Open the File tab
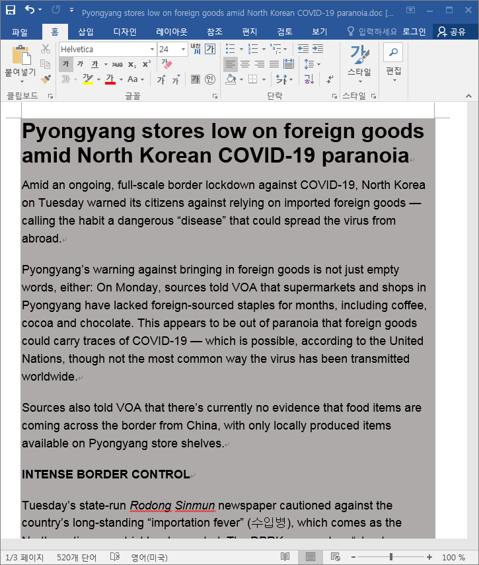 [x=19, y=32]
